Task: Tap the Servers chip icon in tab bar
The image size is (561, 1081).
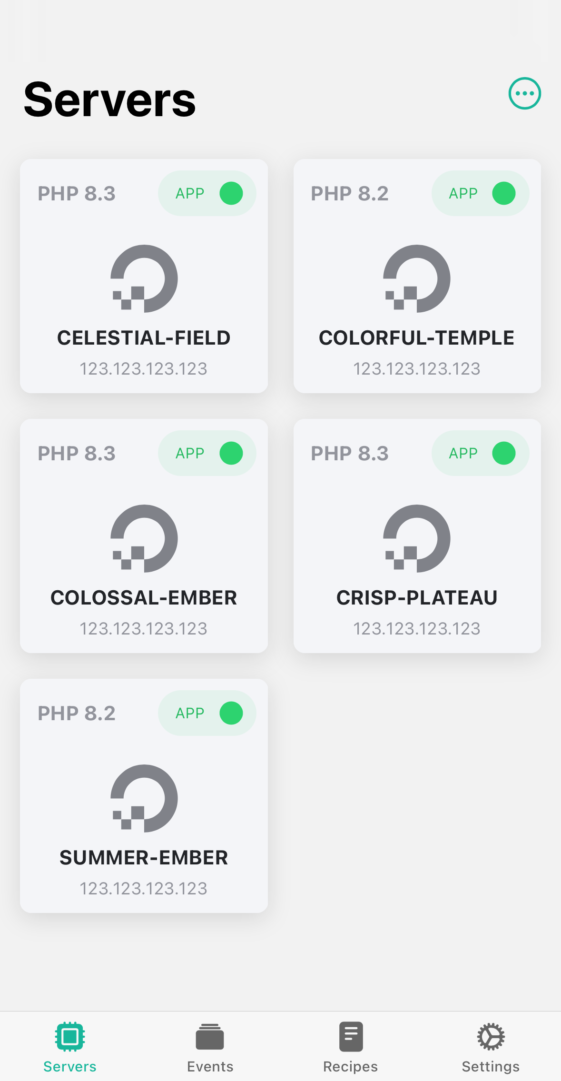Action: pos(70,1036)
